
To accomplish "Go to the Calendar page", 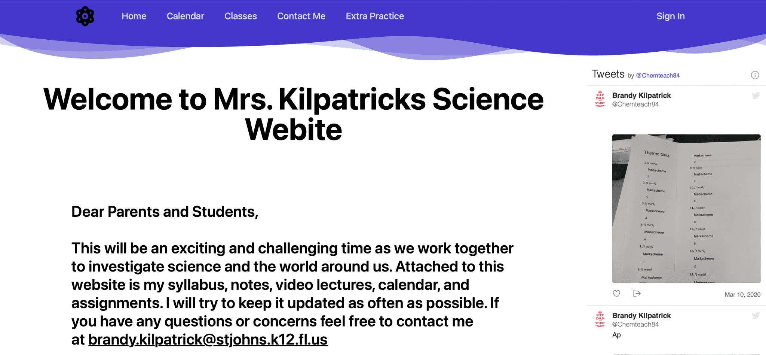I will (x=186, y=16).
